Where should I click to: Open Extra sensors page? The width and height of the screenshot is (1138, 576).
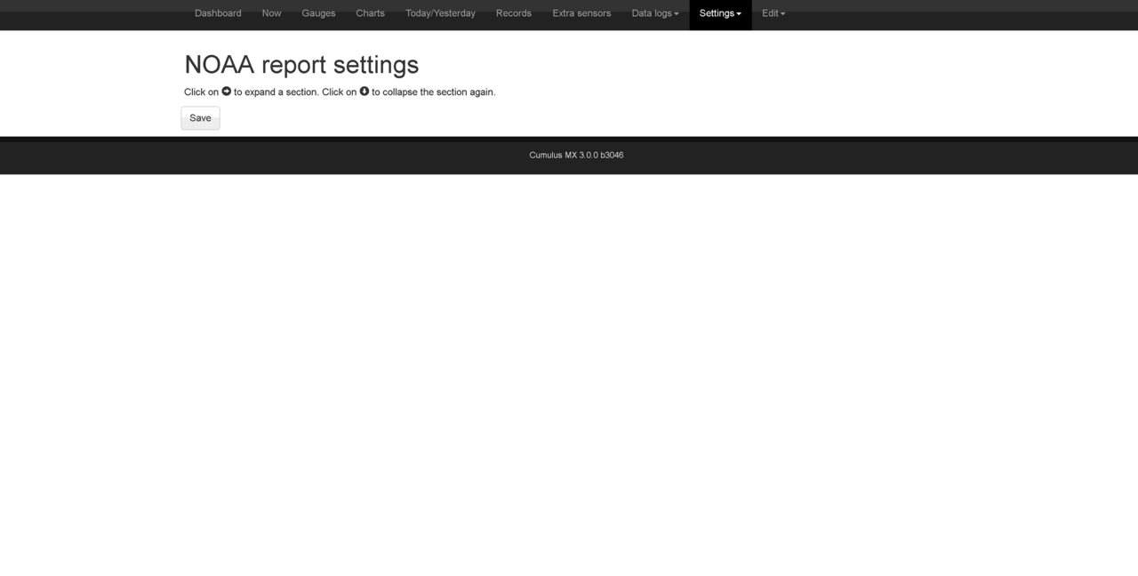581,13
